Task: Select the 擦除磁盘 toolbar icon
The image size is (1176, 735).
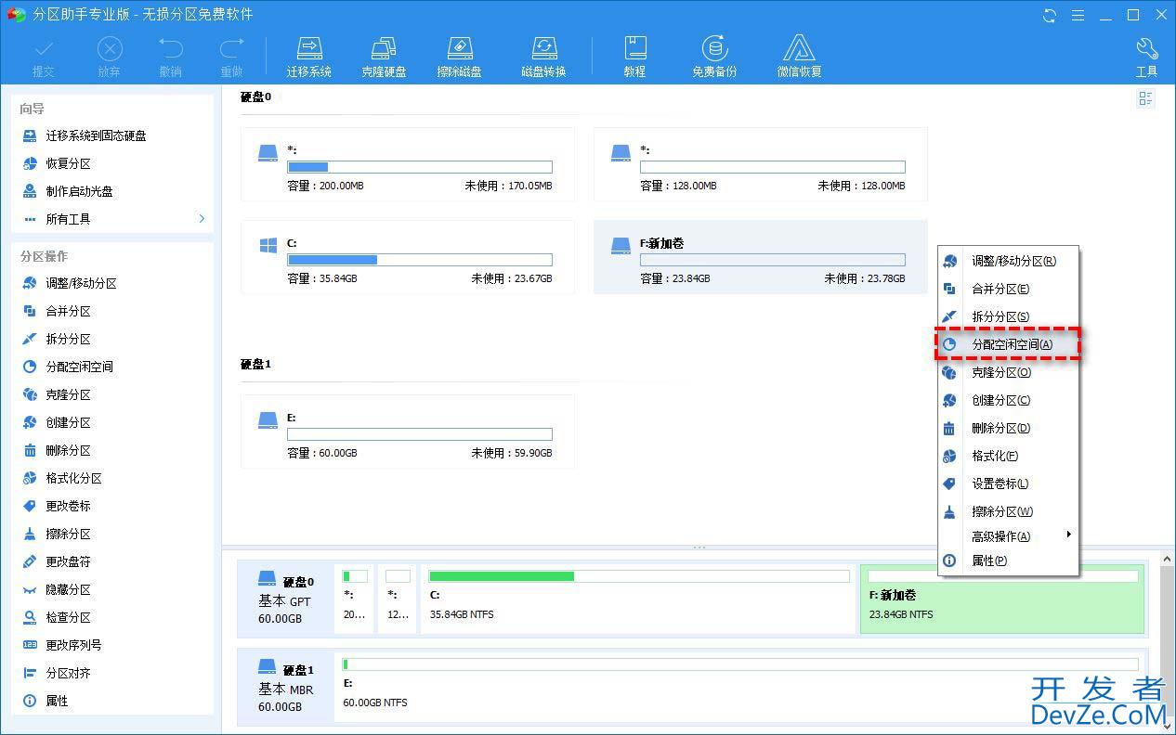Action: click(459, 57)
